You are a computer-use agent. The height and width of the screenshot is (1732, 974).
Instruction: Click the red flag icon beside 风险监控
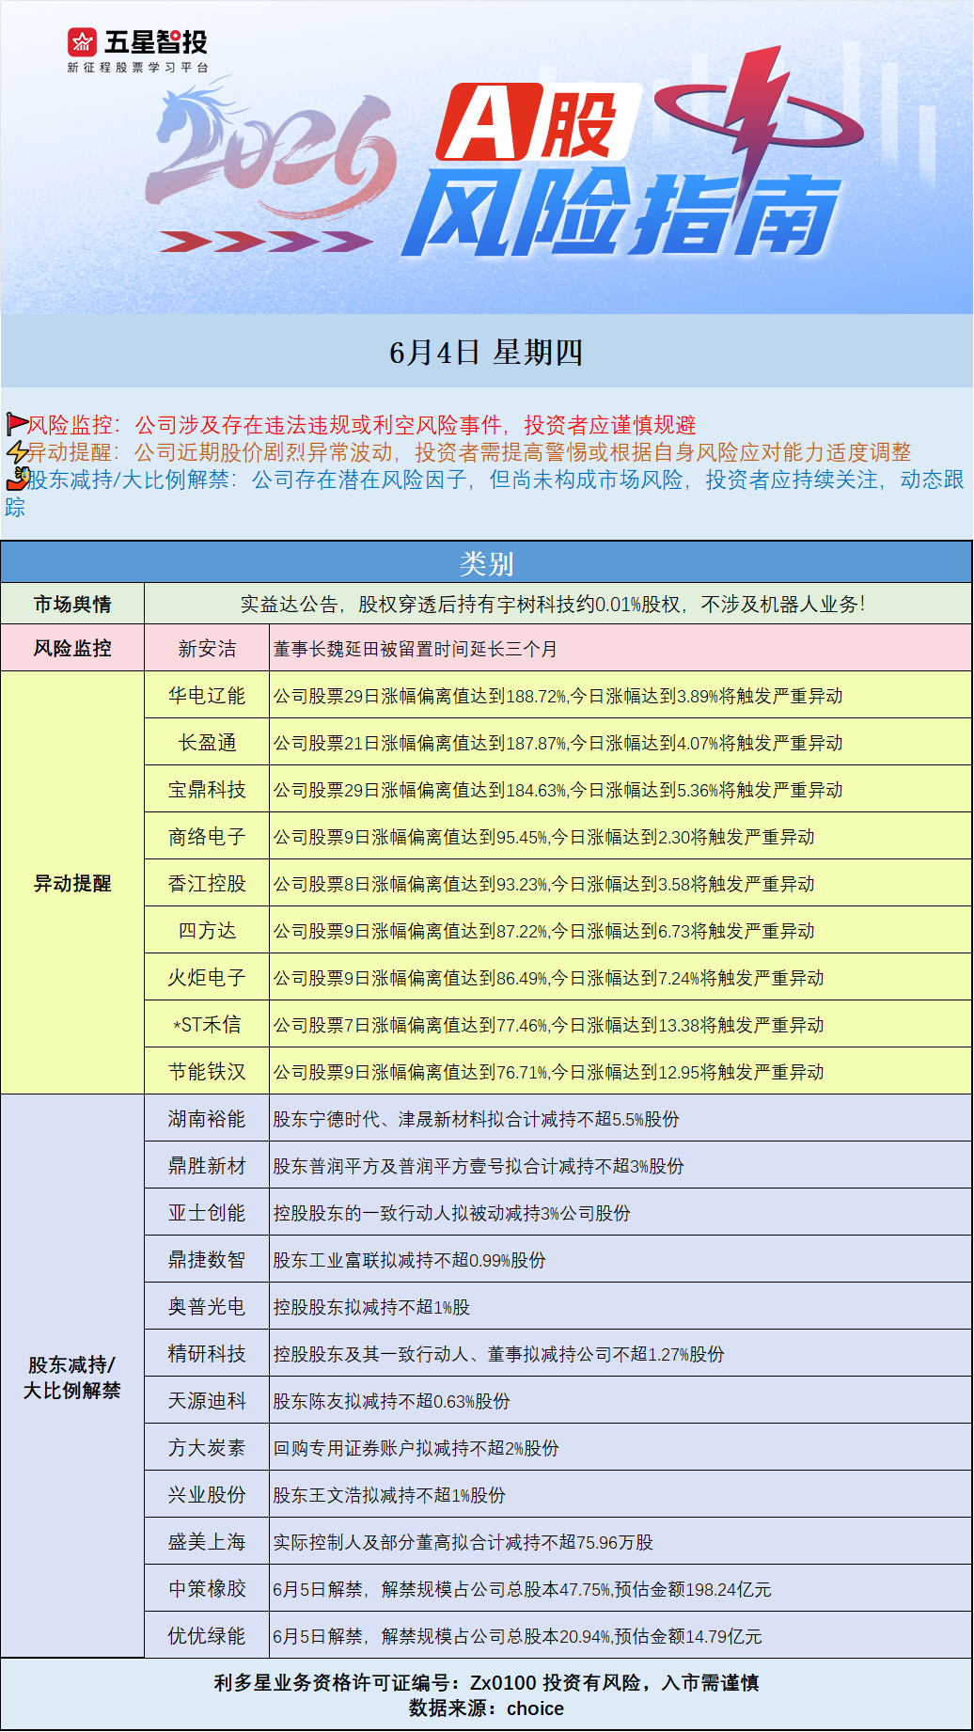pyautogui.click(x=17, y=424)
